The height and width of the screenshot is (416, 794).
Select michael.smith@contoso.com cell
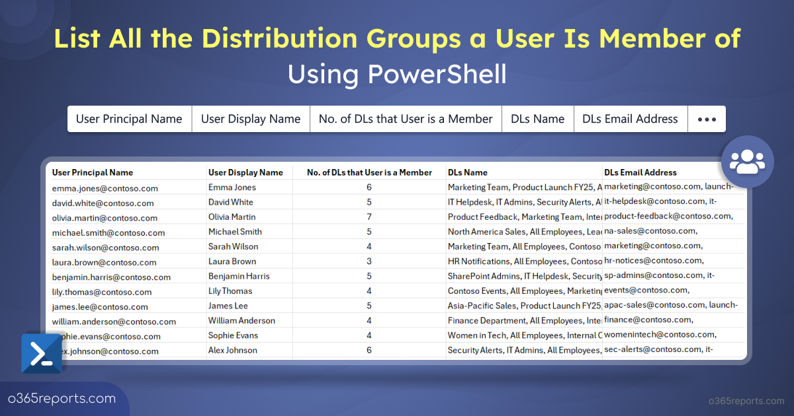pyautogui.click(x=108, y=232)
